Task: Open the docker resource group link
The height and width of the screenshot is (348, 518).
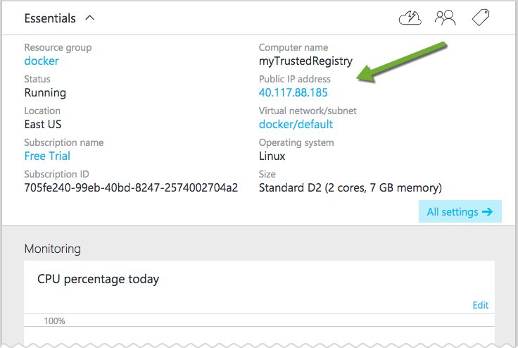Action: click(42, 61)
